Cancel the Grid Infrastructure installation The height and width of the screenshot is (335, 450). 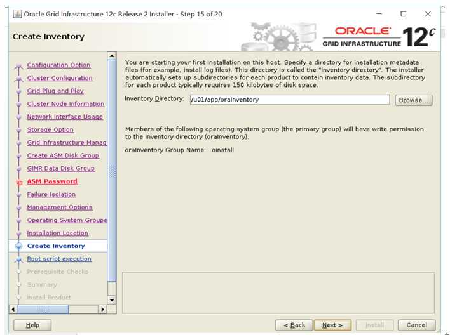click(416, 325)
